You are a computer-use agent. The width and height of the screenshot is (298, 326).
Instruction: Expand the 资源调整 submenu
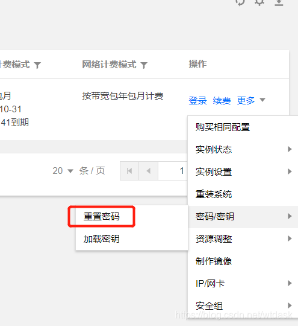pyautogui.click(x=243, y=238)
